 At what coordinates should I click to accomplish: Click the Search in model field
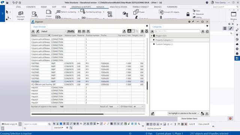(36, 124)
